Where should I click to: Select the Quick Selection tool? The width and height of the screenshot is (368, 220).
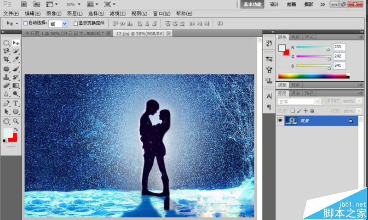[16, 51]
